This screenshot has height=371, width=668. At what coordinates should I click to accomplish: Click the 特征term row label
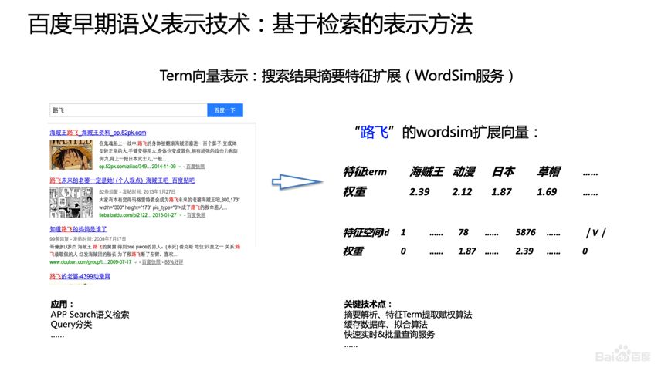click(365, 172)
